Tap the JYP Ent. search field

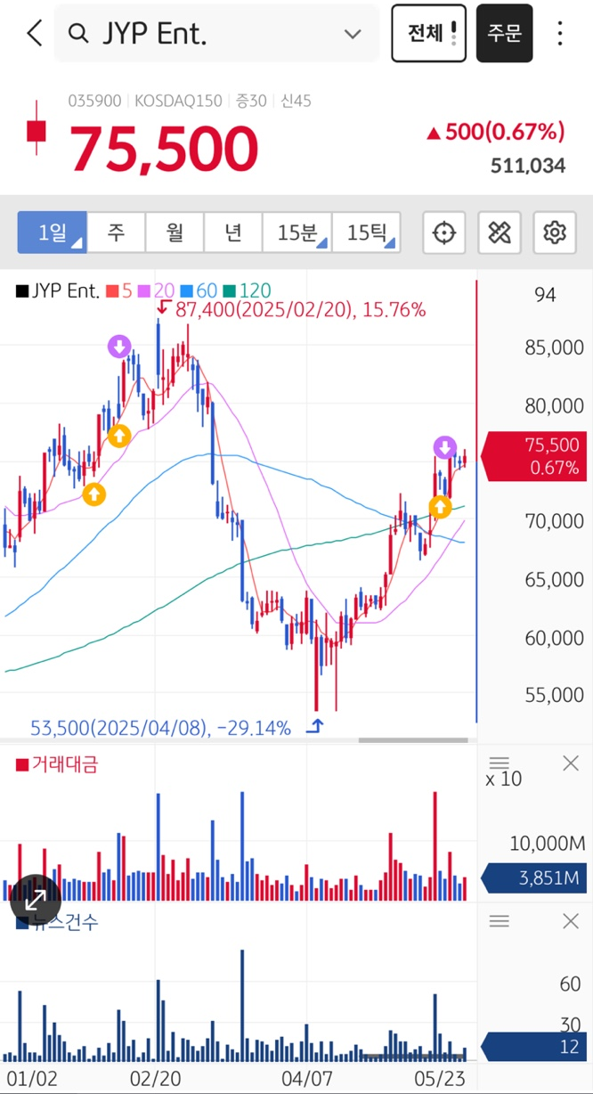coord(216,34)
